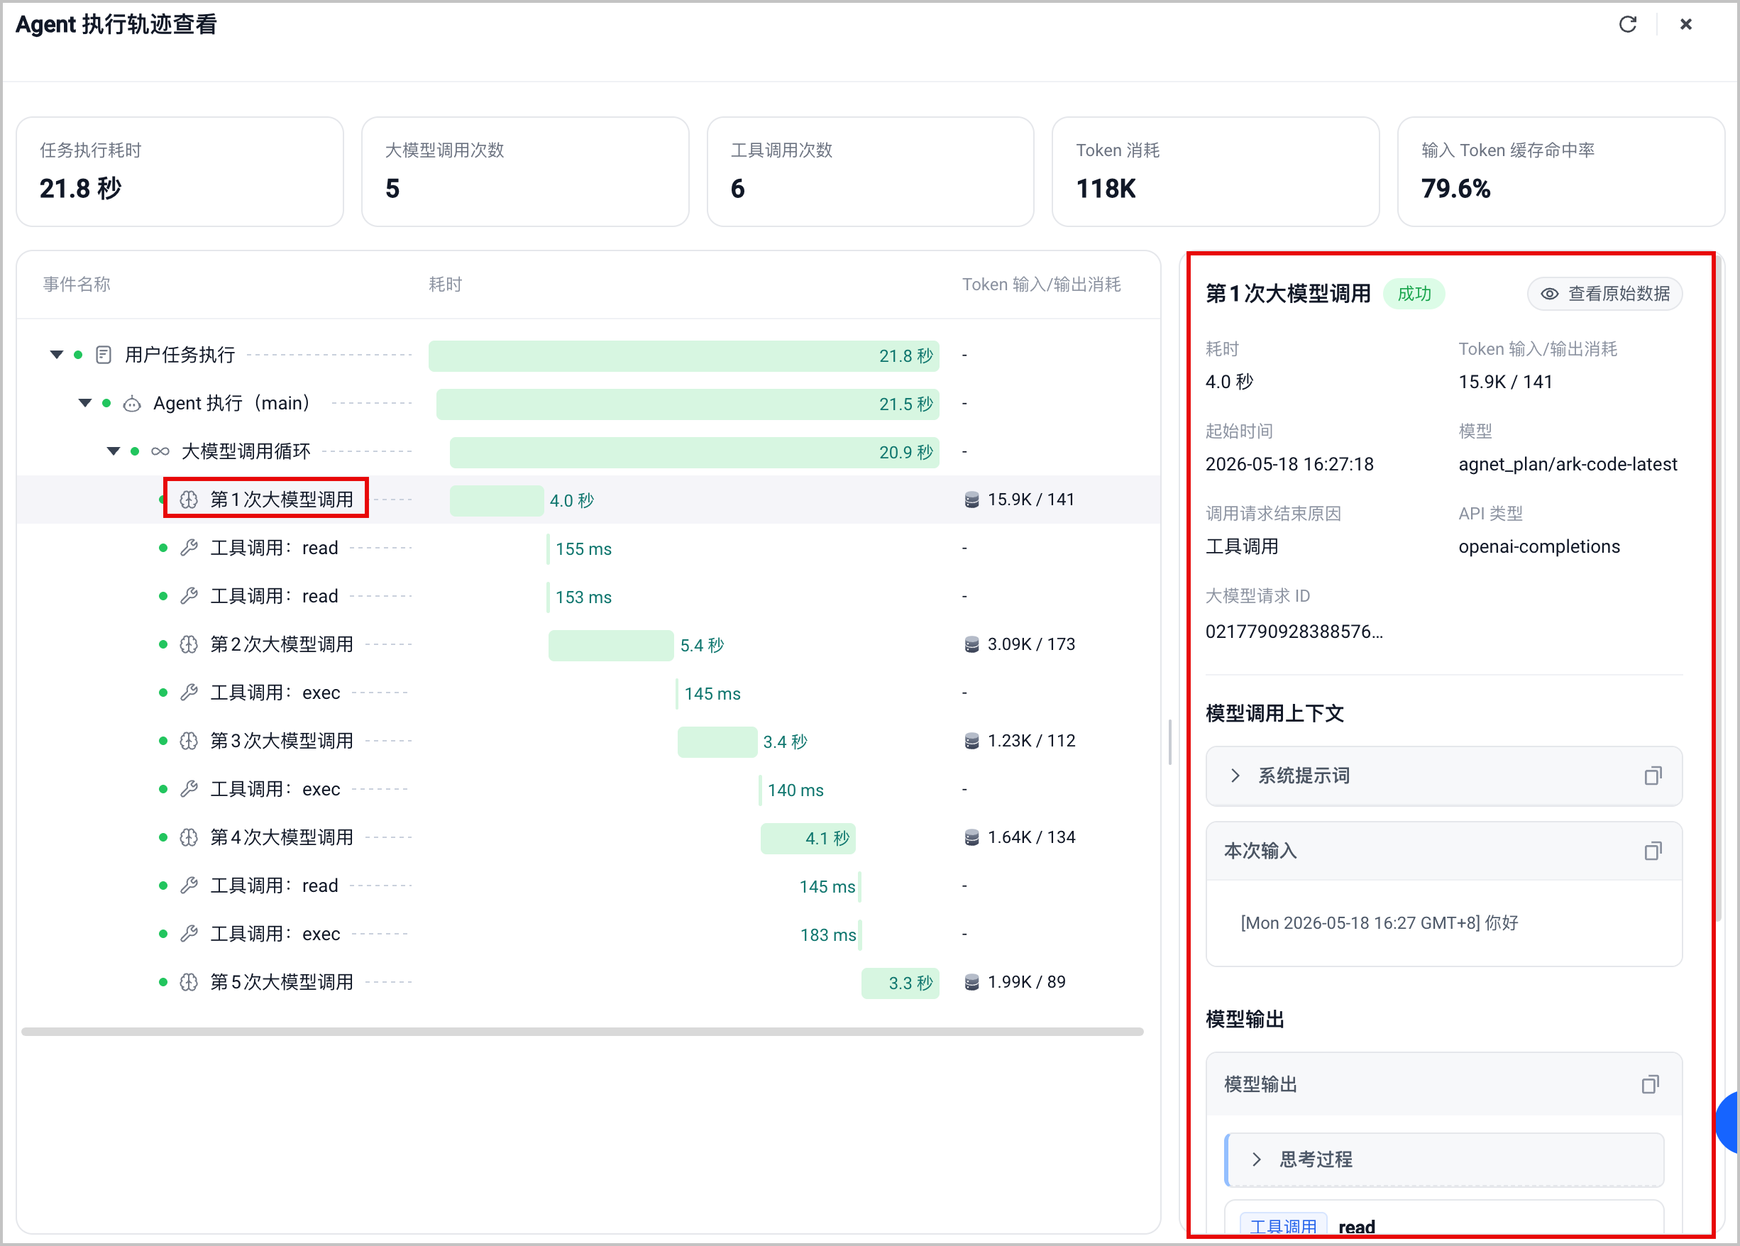Collapse the 用户任务执行 tree node
The image size is (1740, 1246).
(x=56, y=355)
